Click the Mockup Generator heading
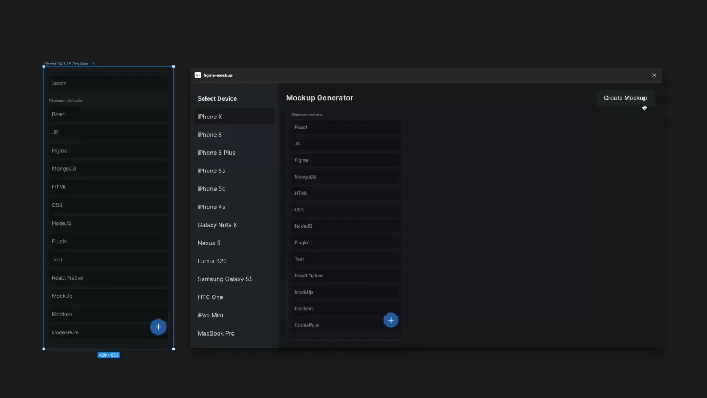 click(x=320, y=98)
